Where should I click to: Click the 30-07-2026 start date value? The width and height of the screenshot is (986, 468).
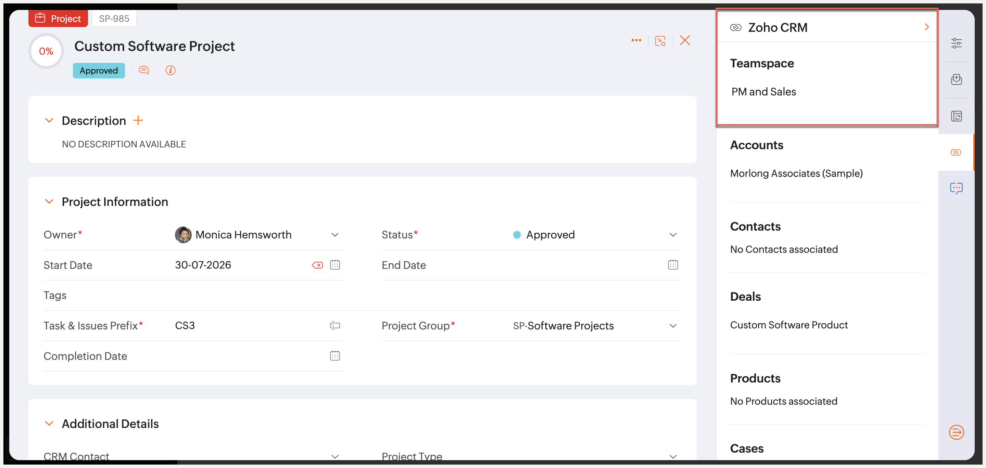click(x=203, y=265)
